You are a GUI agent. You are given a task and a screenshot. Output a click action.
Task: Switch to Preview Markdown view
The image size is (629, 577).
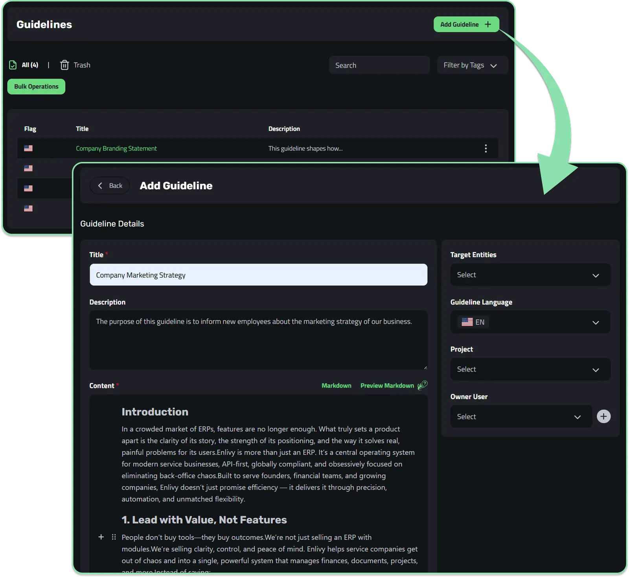click(x=387, y=386)
